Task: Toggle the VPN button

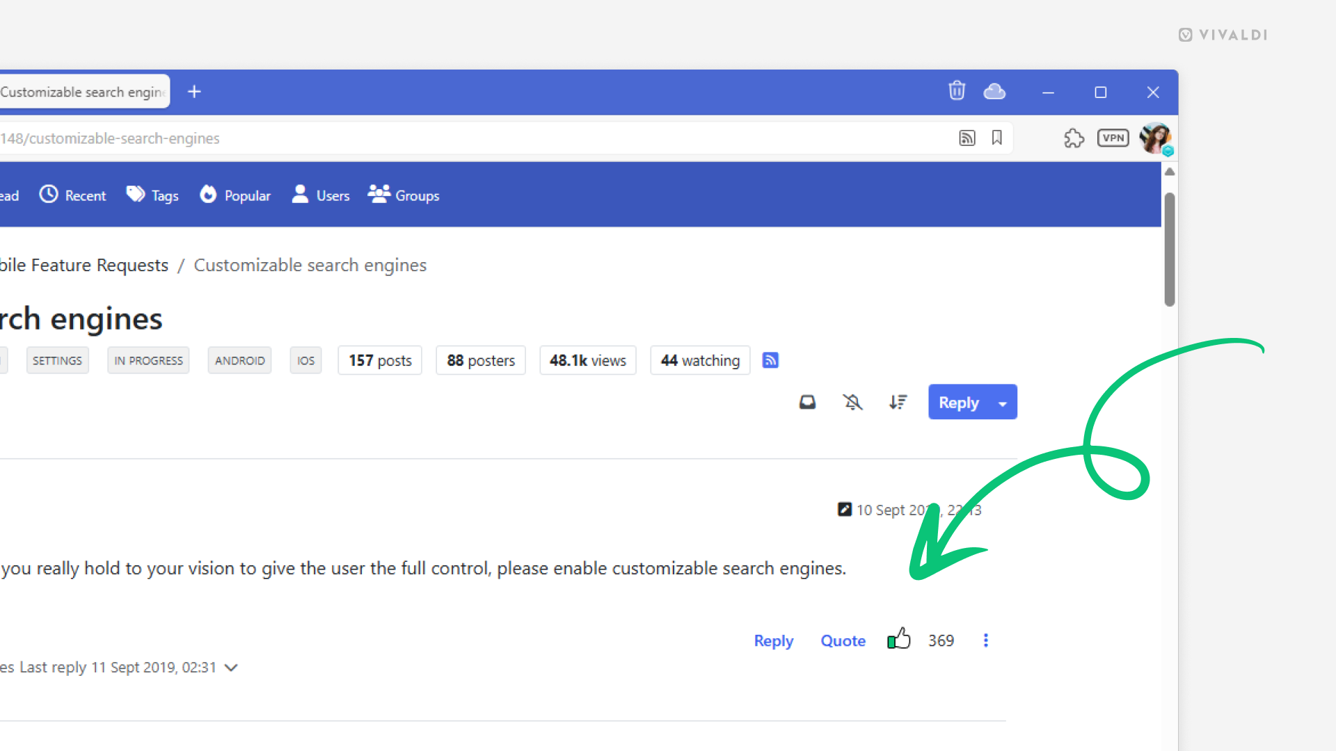Action: click(1113, 138)
